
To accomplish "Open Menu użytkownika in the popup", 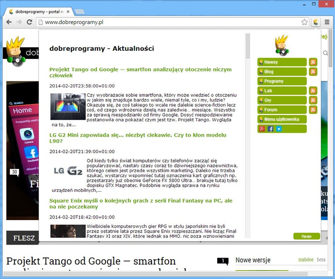I will coord(282,119).
